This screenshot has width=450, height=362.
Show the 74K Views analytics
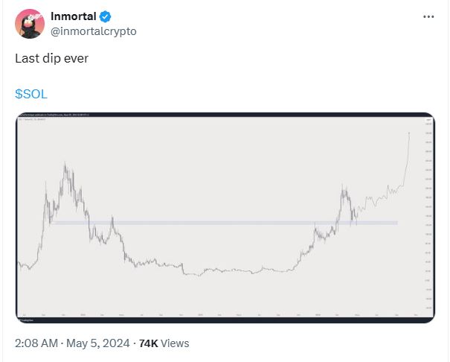point(164,343)
